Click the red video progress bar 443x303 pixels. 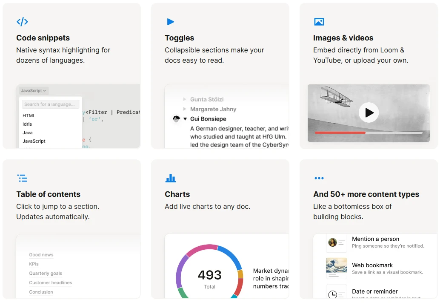coord(340,133)
